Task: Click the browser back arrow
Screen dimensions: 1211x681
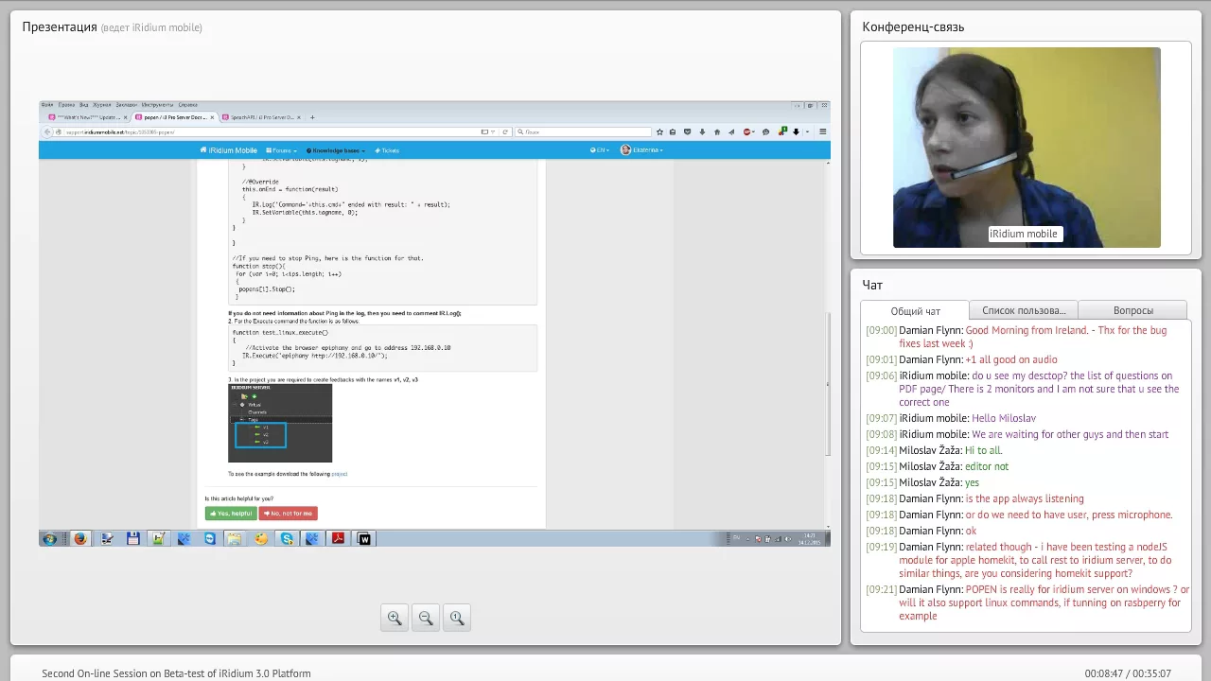Action: pos(48,132)
